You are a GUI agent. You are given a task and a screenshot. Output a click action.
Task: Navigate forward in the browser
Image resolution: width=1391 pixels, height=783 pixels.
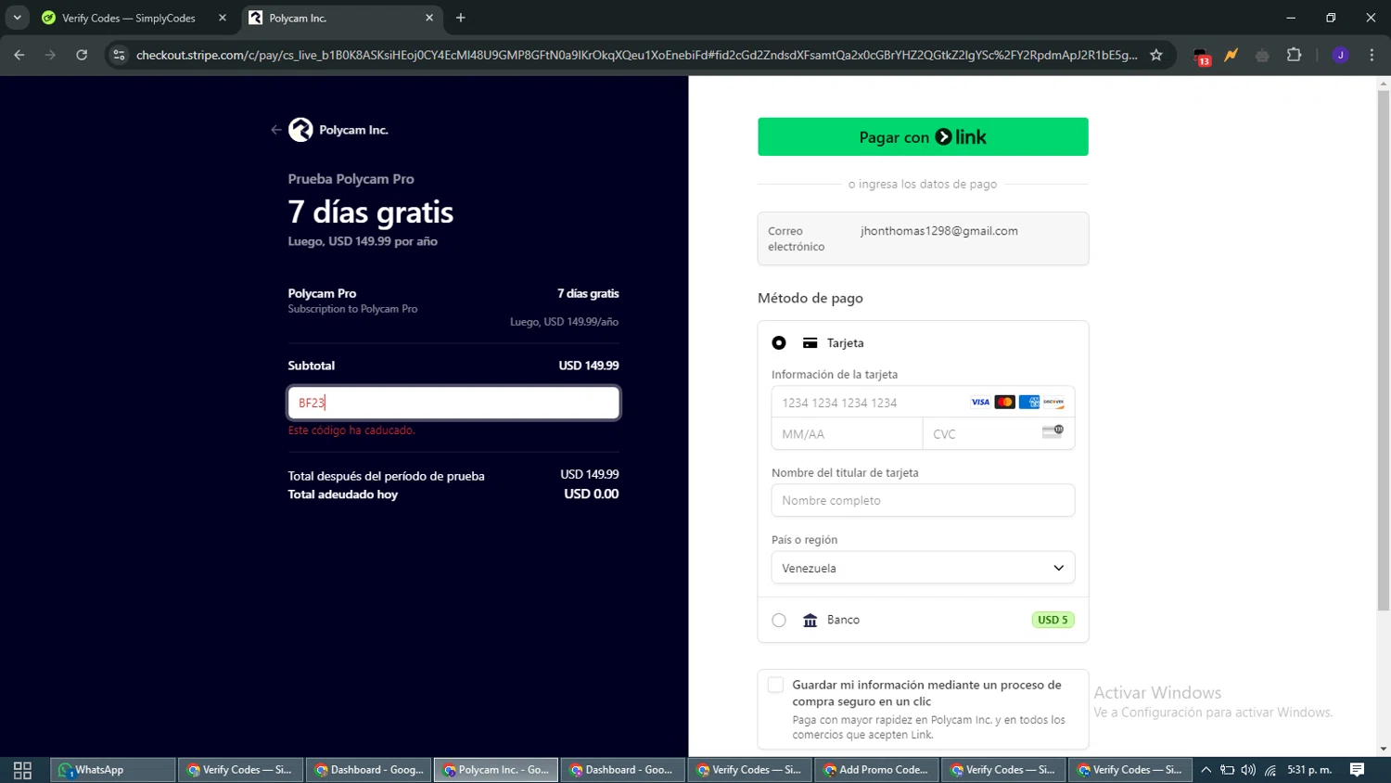pyautogui.click(x=50, y=55)
